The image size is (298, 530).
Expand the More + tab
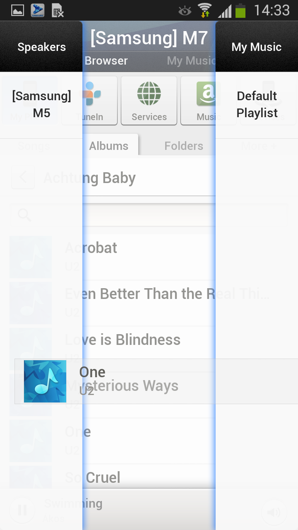pos(259,146)
